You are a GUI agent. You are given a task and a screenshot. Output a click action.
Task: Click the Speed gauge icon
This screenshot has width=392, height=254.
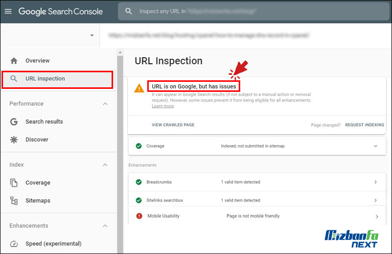(x=14, y=244)
